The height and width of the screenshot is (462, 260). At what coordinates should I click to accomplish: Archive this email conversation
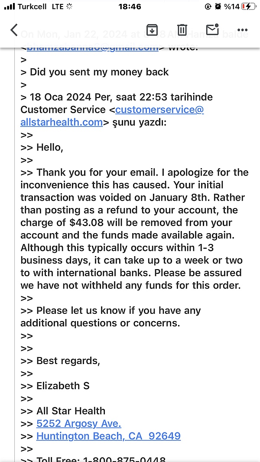(x=152, y=30)
